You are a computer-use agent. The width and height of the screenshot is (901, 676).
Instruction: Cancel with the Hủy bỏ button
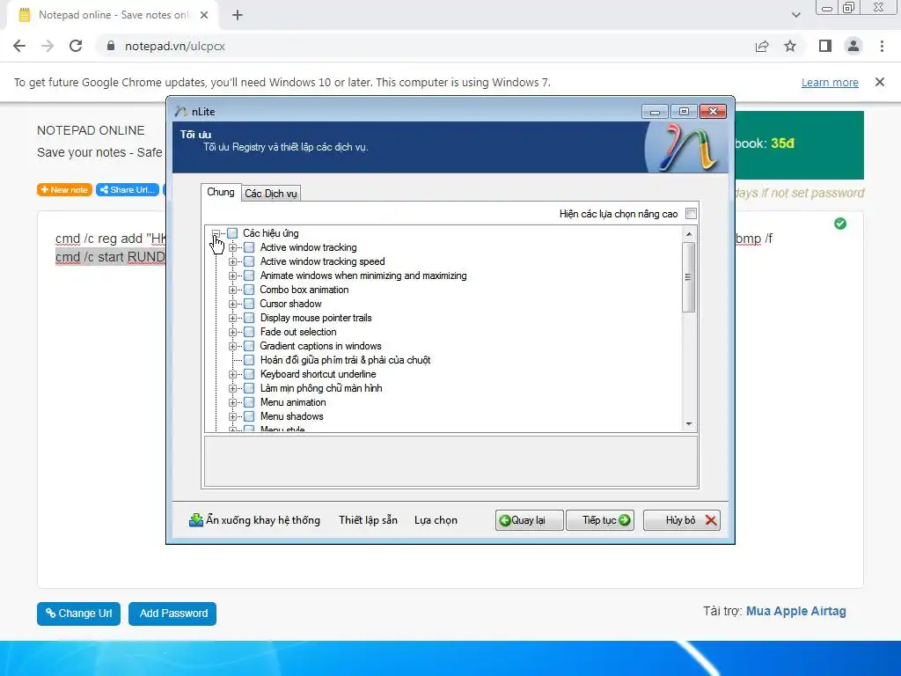[x=682, y=520]
